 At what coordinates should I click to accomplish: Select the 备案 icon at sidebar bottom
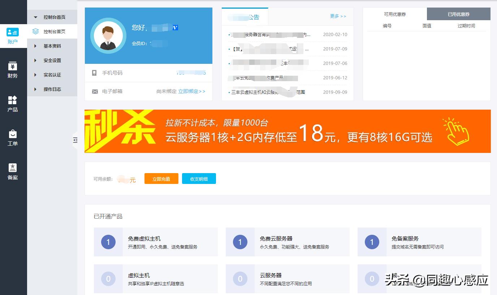tap(13, 168)
